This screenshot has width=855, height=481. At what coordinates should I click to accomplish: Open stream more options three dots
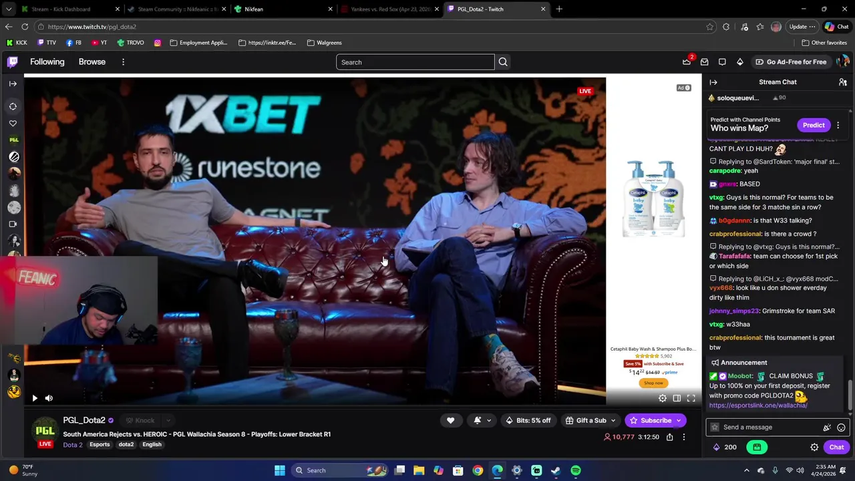pos(683,437)
